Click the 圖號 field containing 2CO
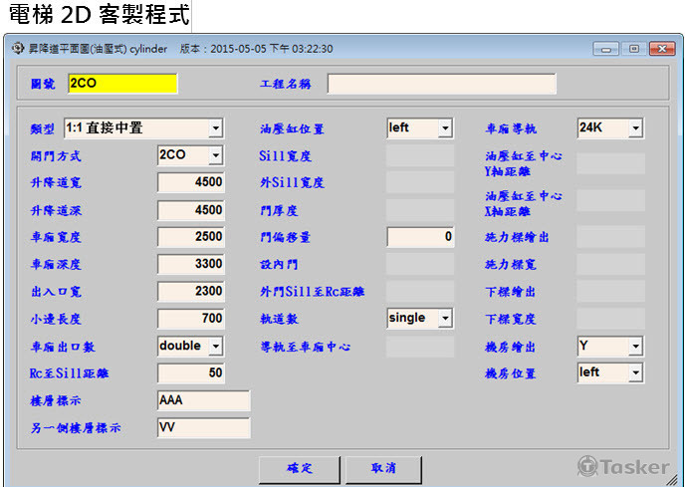The height and width of the screenshot is (487, 686). click(122, 83)
